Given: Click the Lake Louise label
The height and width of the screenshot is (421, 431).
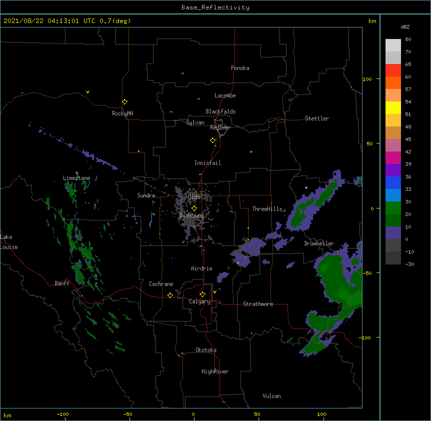Looking at the screenshot, I should pyautogui.click(x=9, y=242).
